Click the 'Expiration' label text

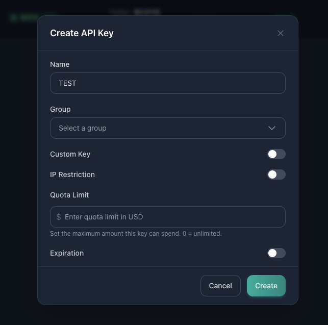click(x=67, y=253)
